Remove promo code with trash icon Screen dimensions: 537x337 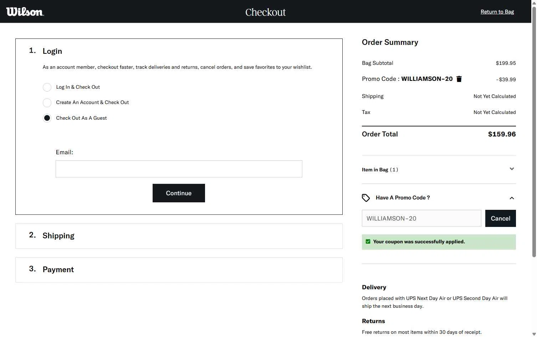[459, 79]
